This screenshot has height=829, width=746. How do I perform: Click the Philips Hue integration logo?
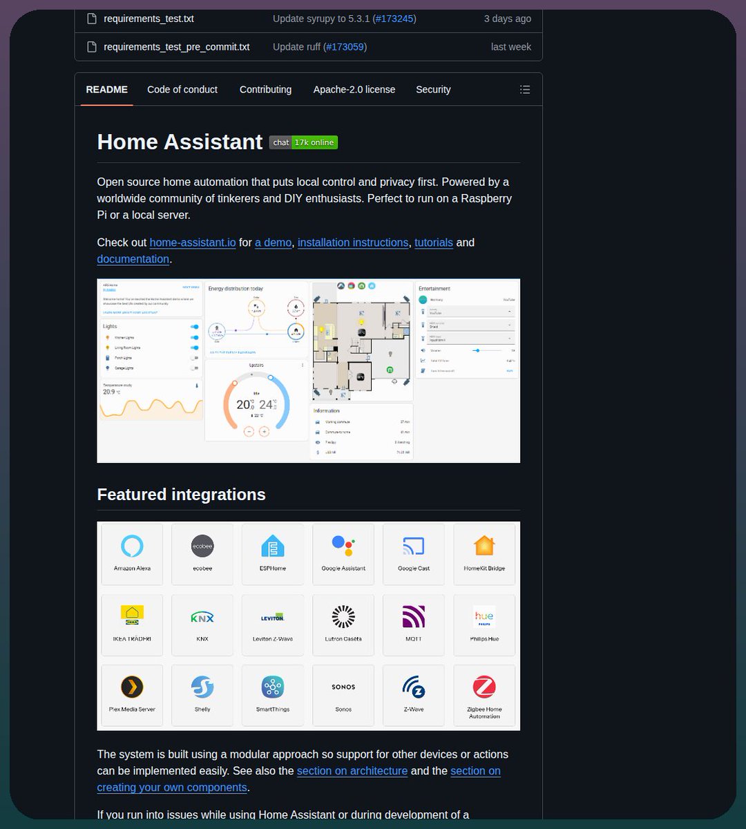(484, 616)
